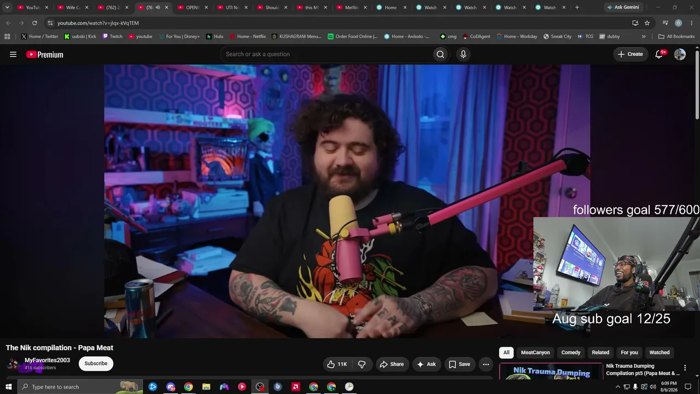Open the Create menu

click(630, 54)
